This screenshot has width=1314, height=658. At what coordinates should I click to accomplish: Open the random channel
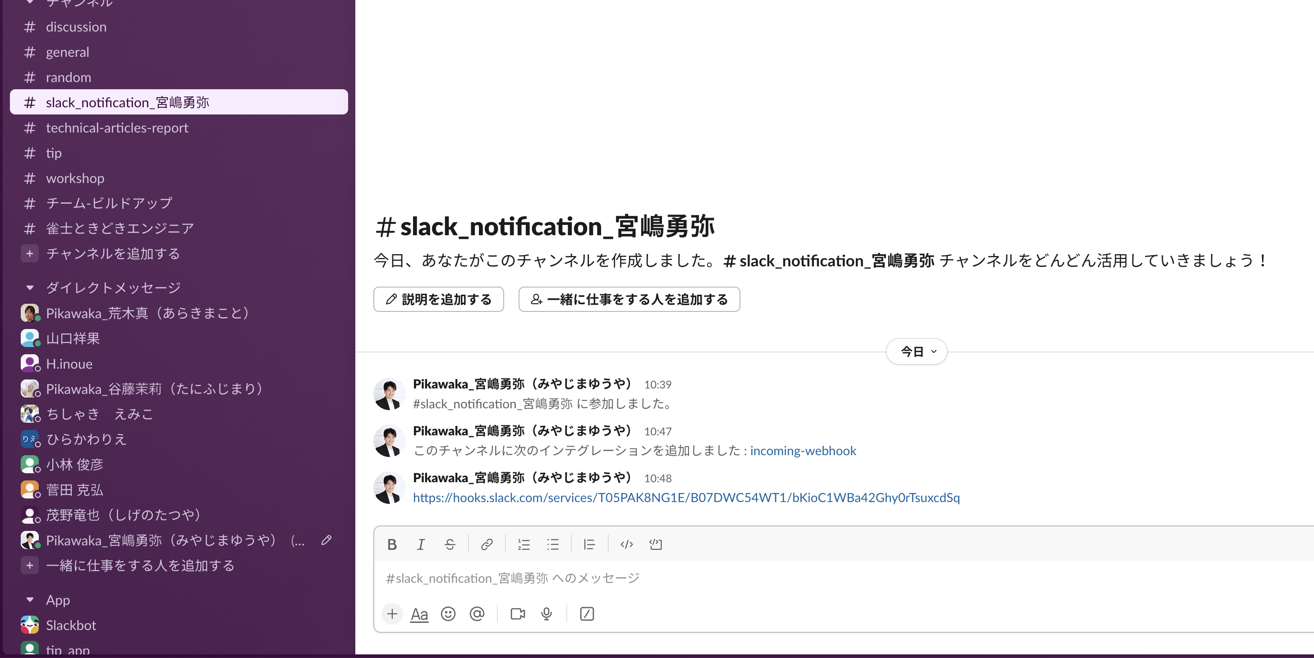[x=179, y=77]
